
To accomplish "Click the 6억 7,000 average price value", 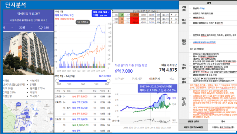I will (124, 71).
